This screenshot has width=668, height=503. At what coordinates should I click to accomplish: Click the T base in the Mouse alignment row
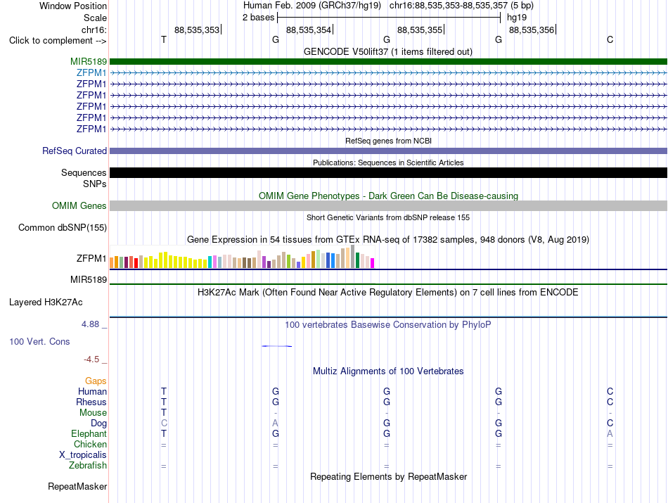click(x=164, y=412)
